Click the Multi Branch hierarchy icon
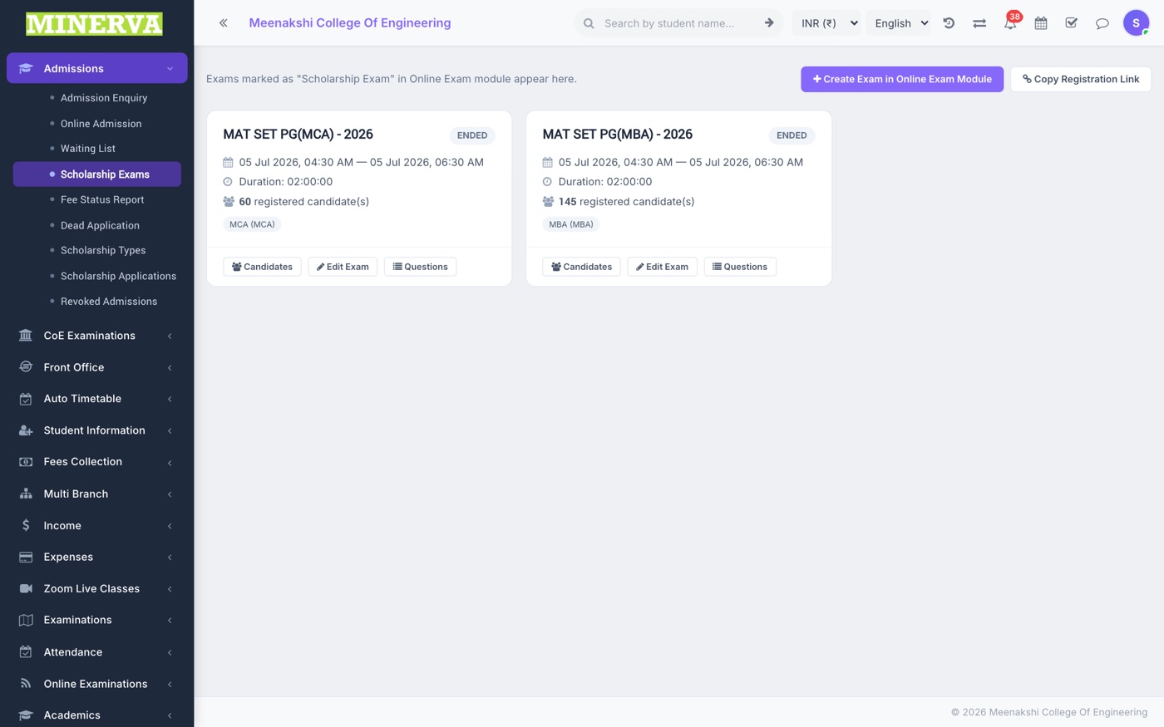 (26, 494)
